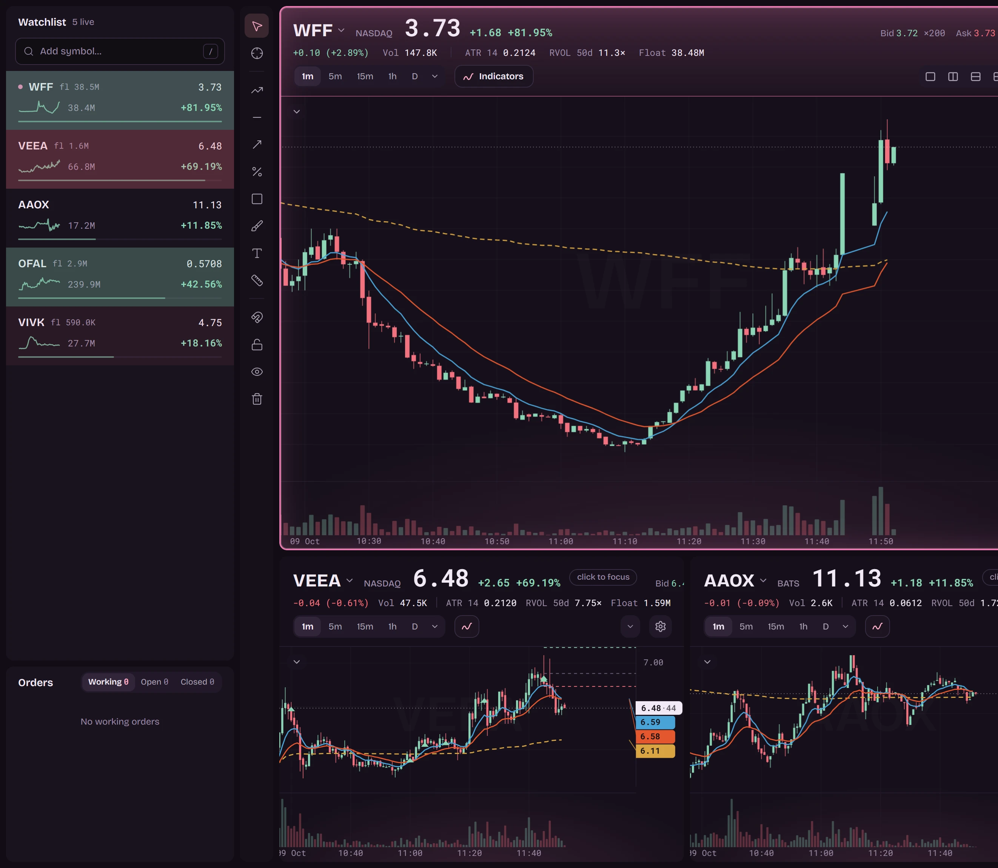Click the 6.11 yellow price label
The height and width of the screenshot is (868, 998).
656,751
